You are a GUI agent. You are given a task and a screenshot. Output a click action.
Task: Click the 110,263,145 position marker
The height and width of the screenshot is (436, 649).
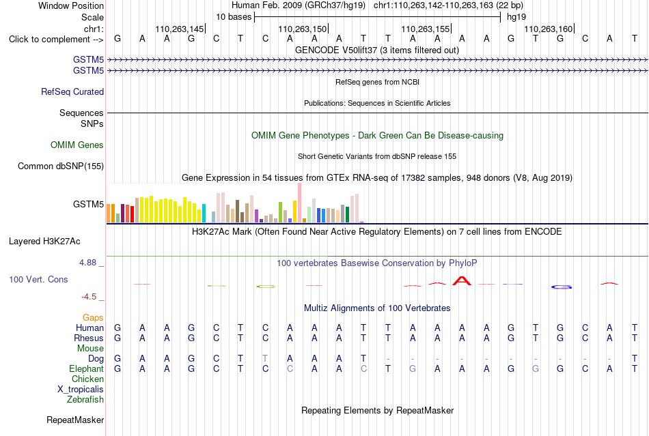[x=180, y=29]
